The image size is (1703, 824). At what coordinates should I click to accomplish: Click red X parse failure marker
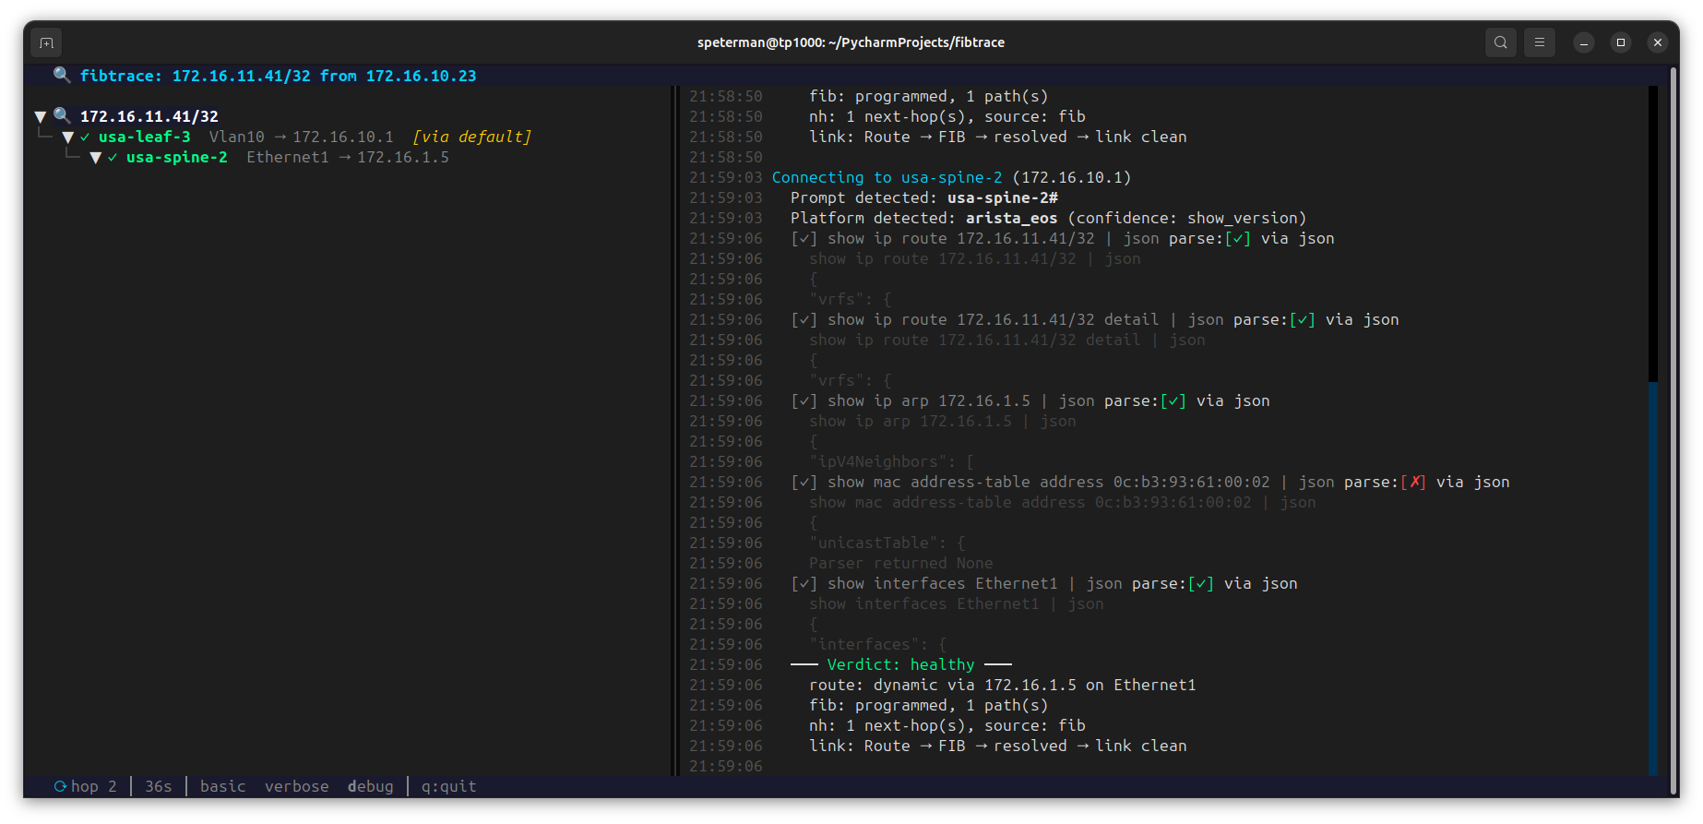[x=1413, y=482]
